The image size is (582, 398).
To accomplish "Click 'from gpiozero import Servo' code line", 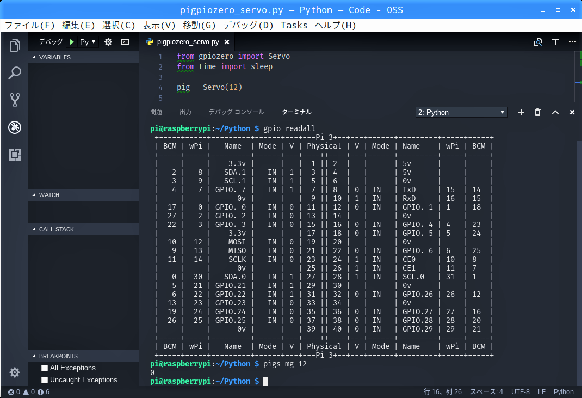I will (233, 57).
